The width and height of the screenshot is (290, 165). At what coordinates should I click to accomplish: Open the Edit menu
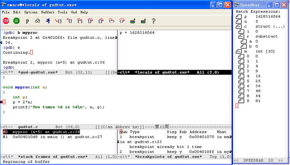[17, 12]
